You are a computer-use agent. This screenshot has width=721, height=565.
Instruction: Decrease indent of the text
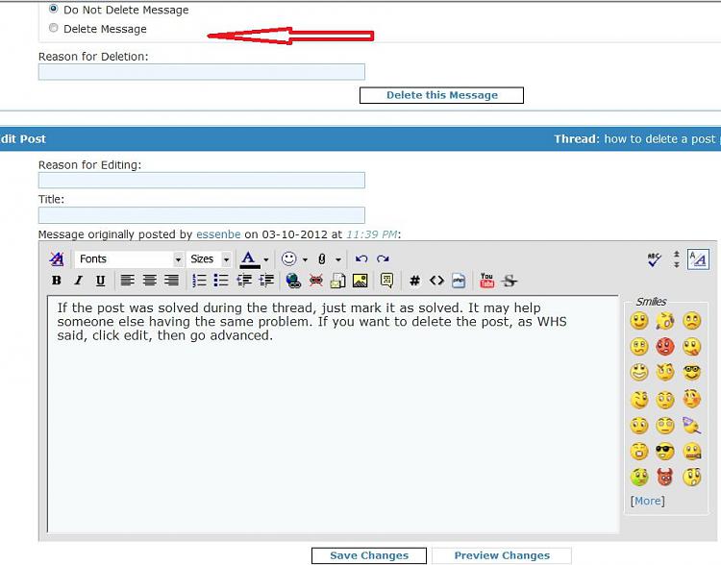click(x=244, y=281)
